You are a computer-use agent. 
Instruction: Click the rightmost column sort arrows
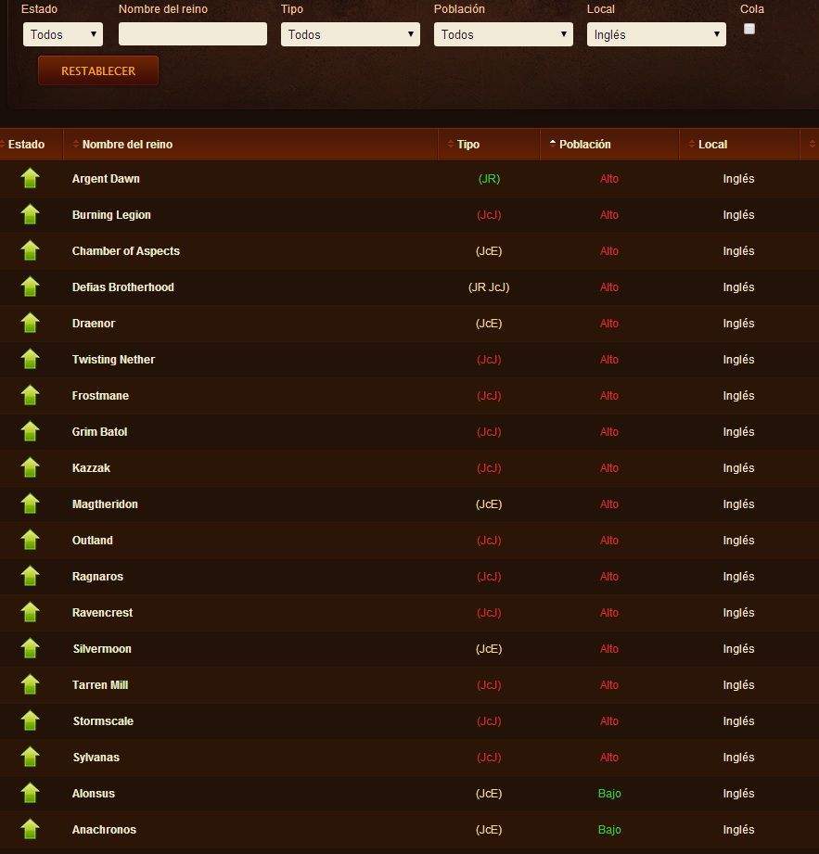click(x=812, y=145)
